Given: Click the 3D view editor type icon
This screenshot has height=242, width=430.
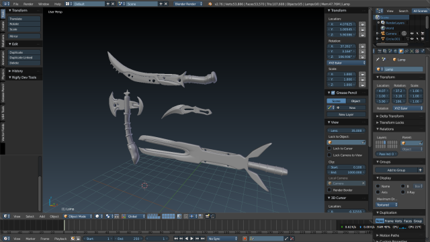Looking at the screenshot, I should 6,216.
